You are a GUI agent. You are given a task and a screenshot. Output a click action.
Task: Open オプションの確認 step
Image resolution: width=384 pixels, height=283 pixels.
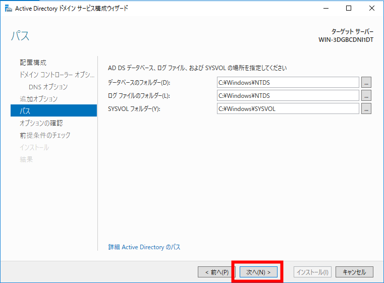41,123
